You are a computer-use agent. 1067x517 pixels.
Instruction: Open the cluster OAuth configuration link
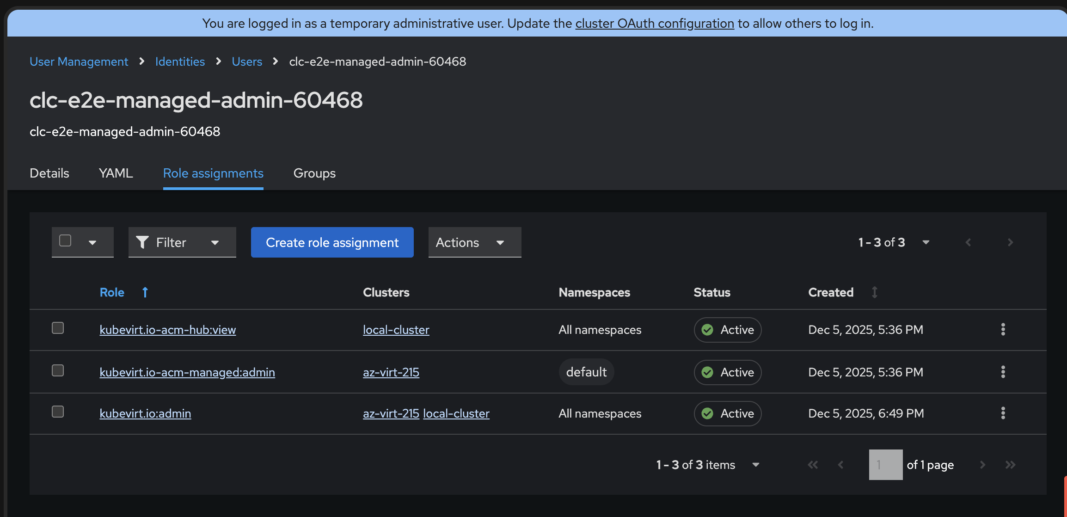[654, 23]
